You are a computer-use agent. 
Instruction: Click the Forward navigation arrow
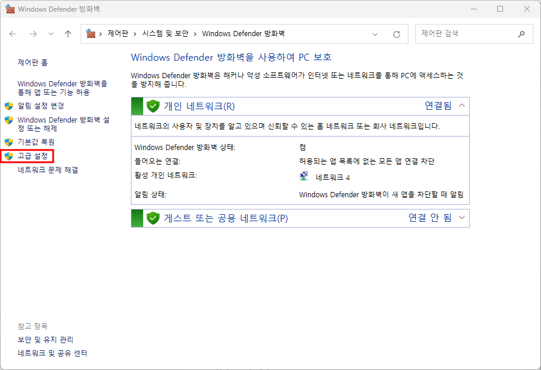click(x=33, y=34)
